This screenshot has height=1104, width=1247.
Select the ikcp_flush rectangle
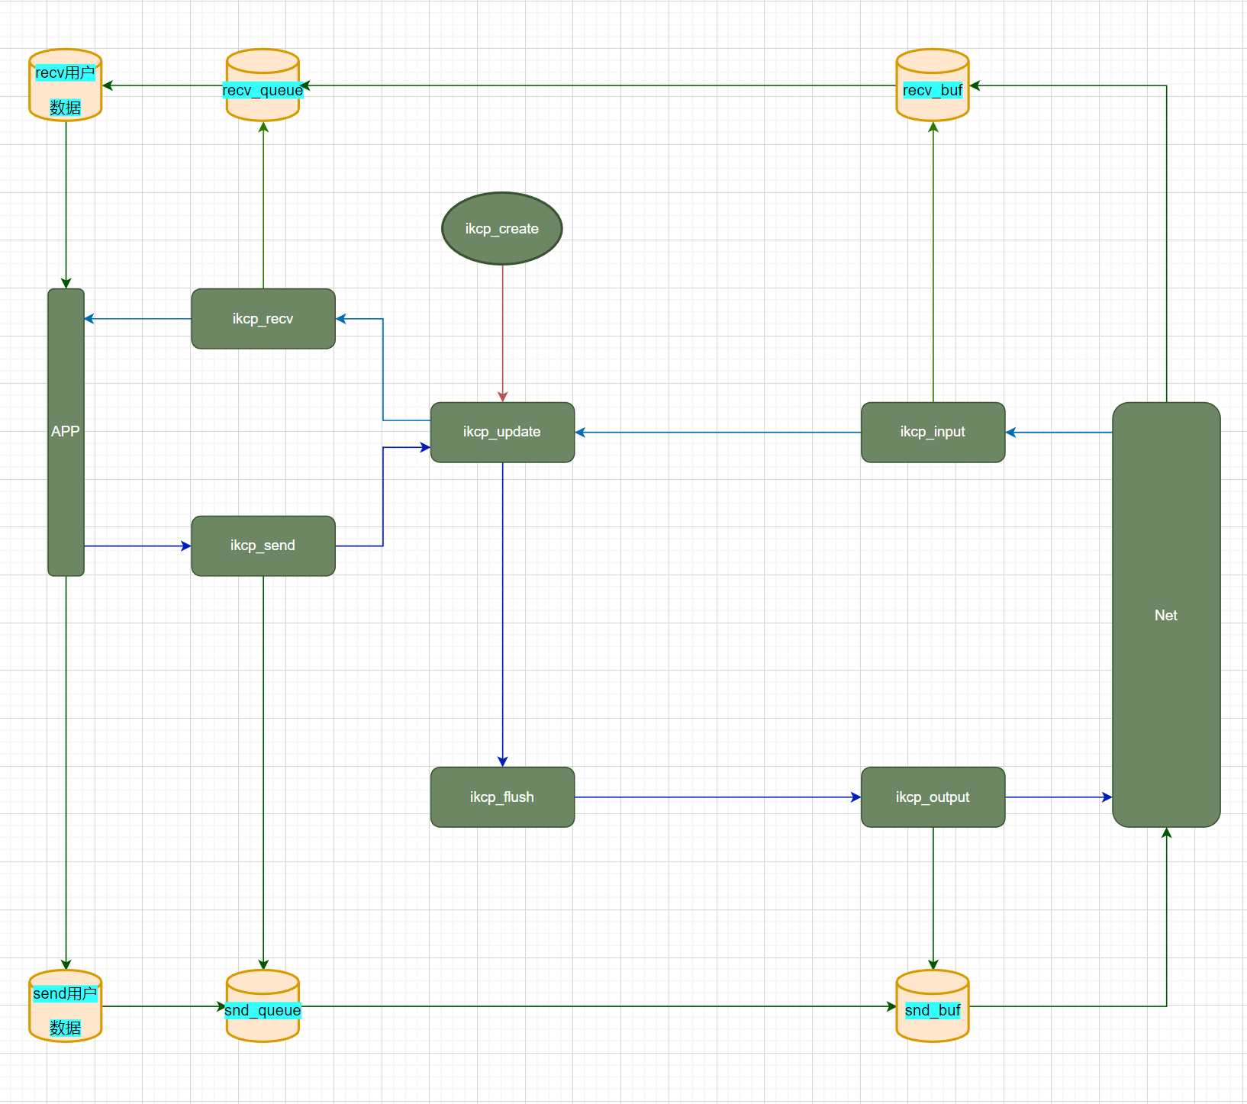[501, 797]
